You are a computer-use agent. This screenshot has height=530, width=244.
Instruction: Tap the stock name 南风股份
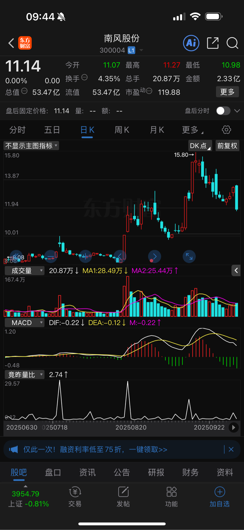coord(122,39)
